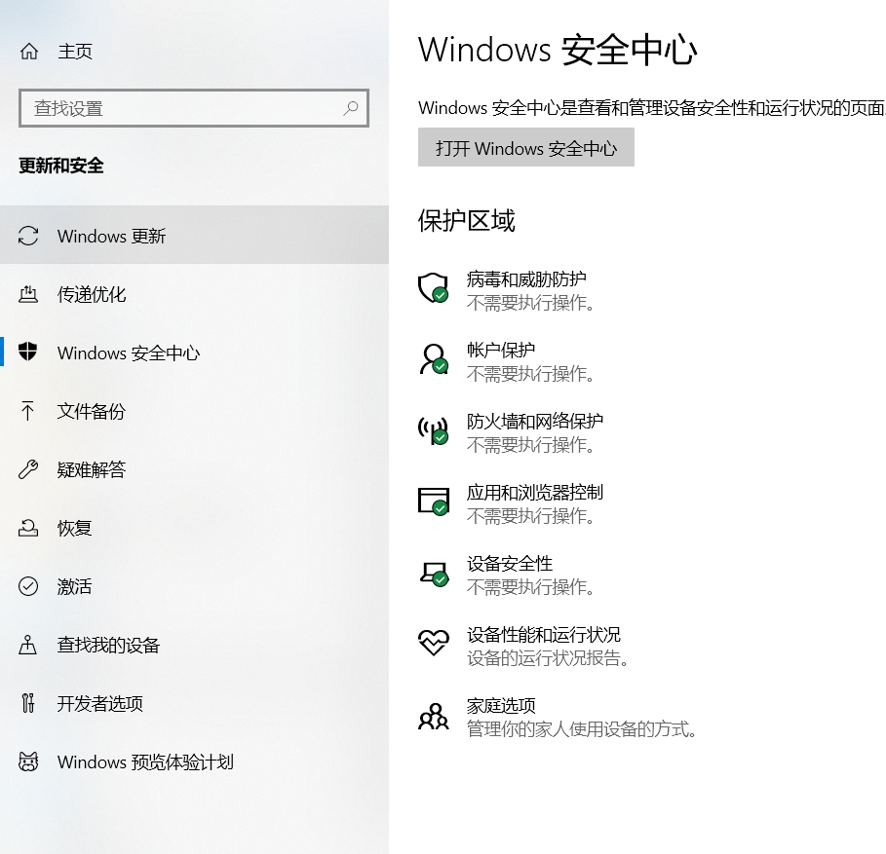The height and width of the screenshot is (854, 886).
Task: Click the 疑难解答 wrench icon
Action: click(28, 469)
